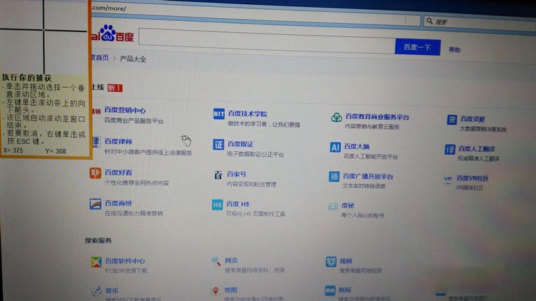Click the 可视化H5页面制作工具 description

pos(255,214)
